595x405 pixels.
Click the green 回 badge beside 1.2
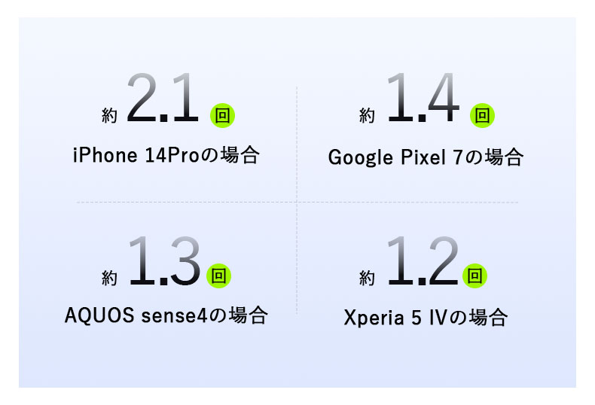pos(474,275)
